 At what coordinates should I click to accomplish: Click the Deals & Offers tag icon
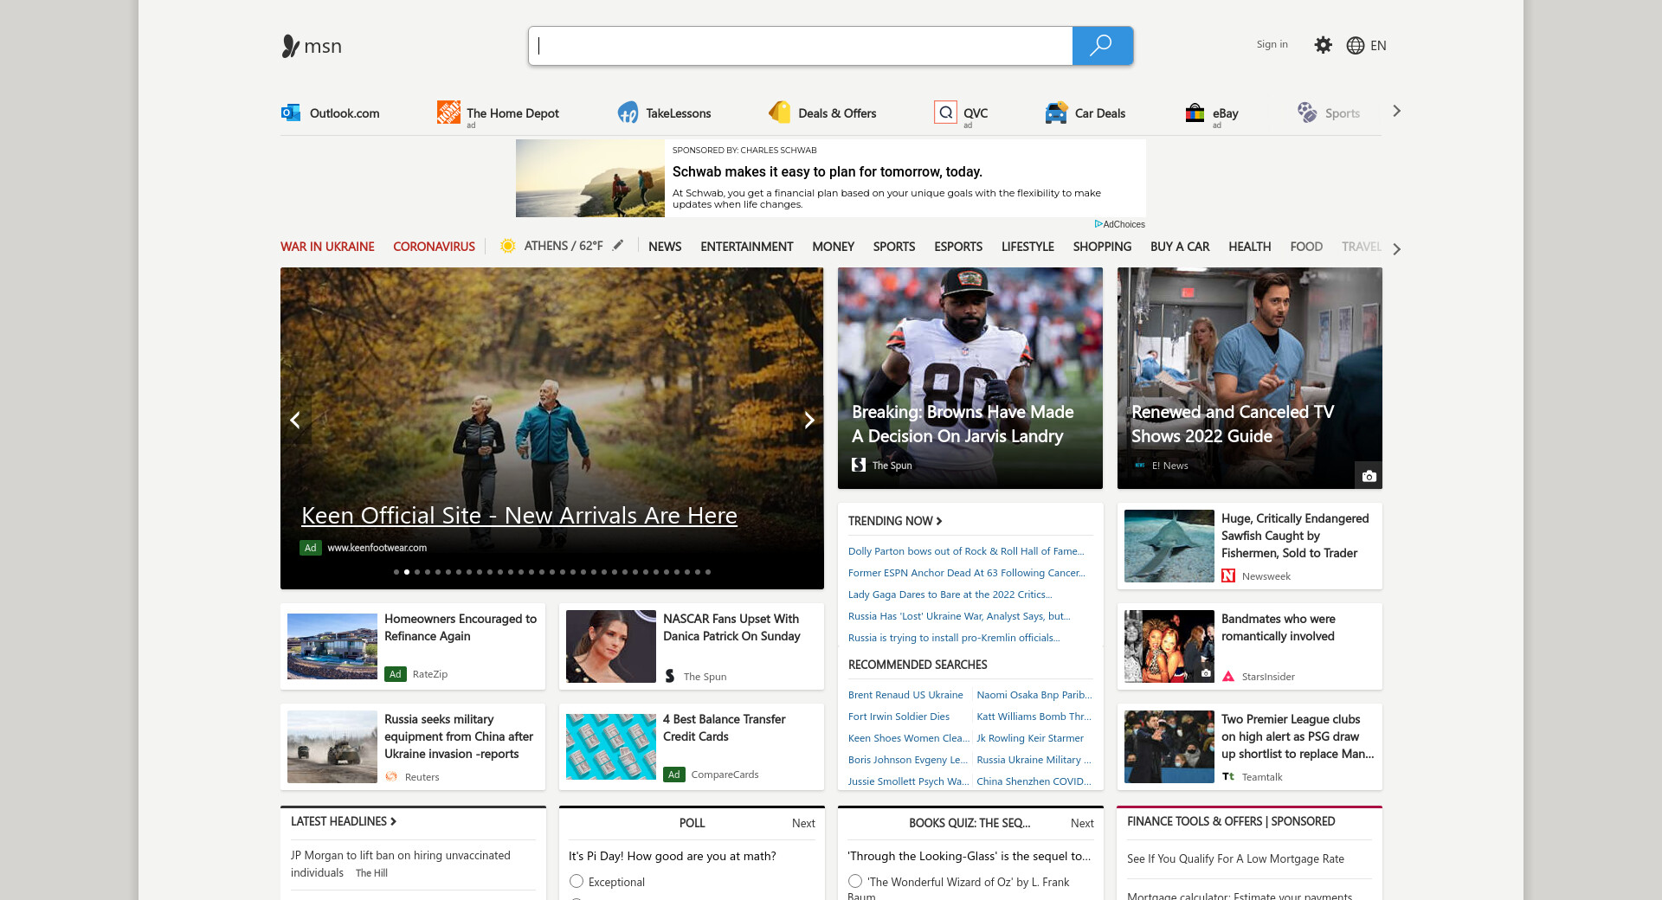pyautogui.click(x=780, y=112)
